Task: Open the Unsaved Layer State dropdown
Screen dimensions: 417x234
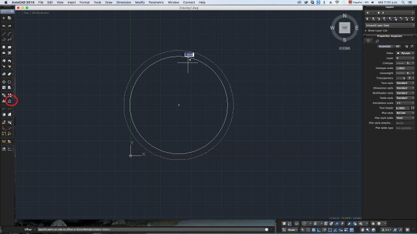Action: (390, 25)
